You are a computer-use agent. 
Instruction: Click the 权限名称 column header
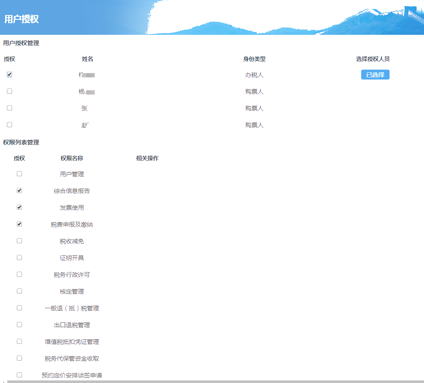(x=71, y=158)
